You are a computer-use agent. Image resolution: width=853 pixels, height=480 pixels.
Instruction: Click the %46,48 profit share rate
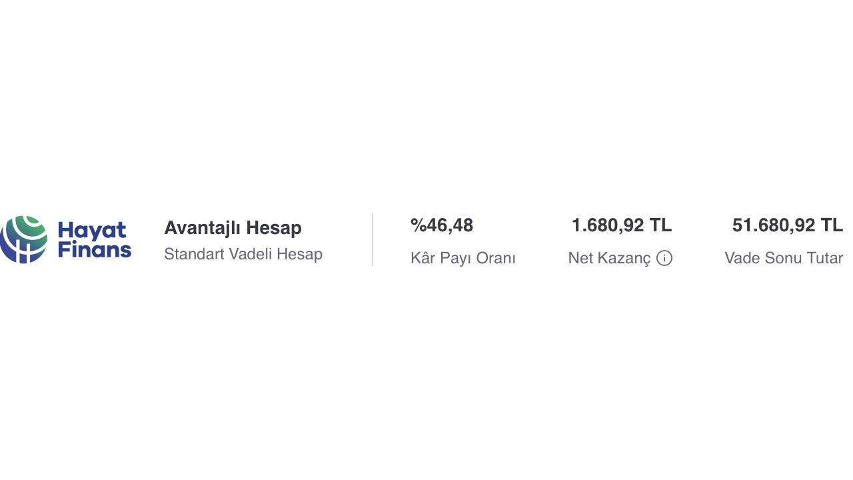point(442,225)
